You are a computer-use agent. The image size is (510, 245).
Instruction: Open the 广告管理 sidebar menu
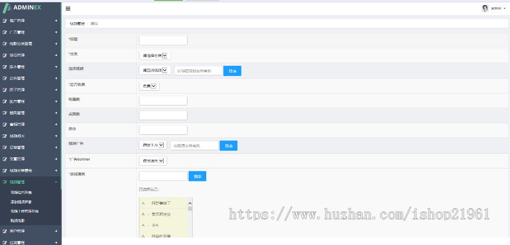coord(31,32)
